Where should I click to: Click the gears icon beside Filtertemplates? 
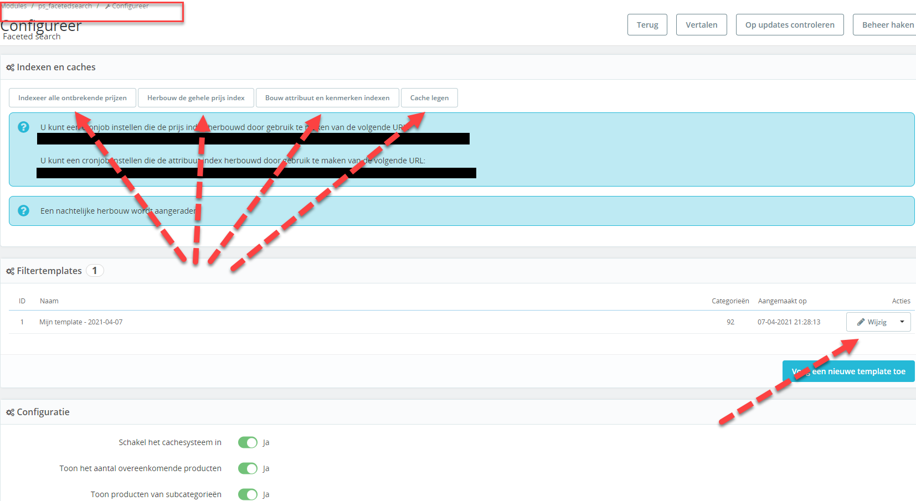(x=10, y=271)
